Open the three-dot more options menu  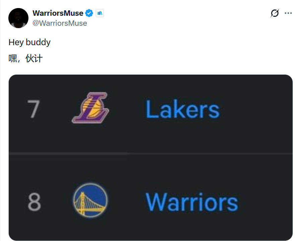tap(288, 13)
